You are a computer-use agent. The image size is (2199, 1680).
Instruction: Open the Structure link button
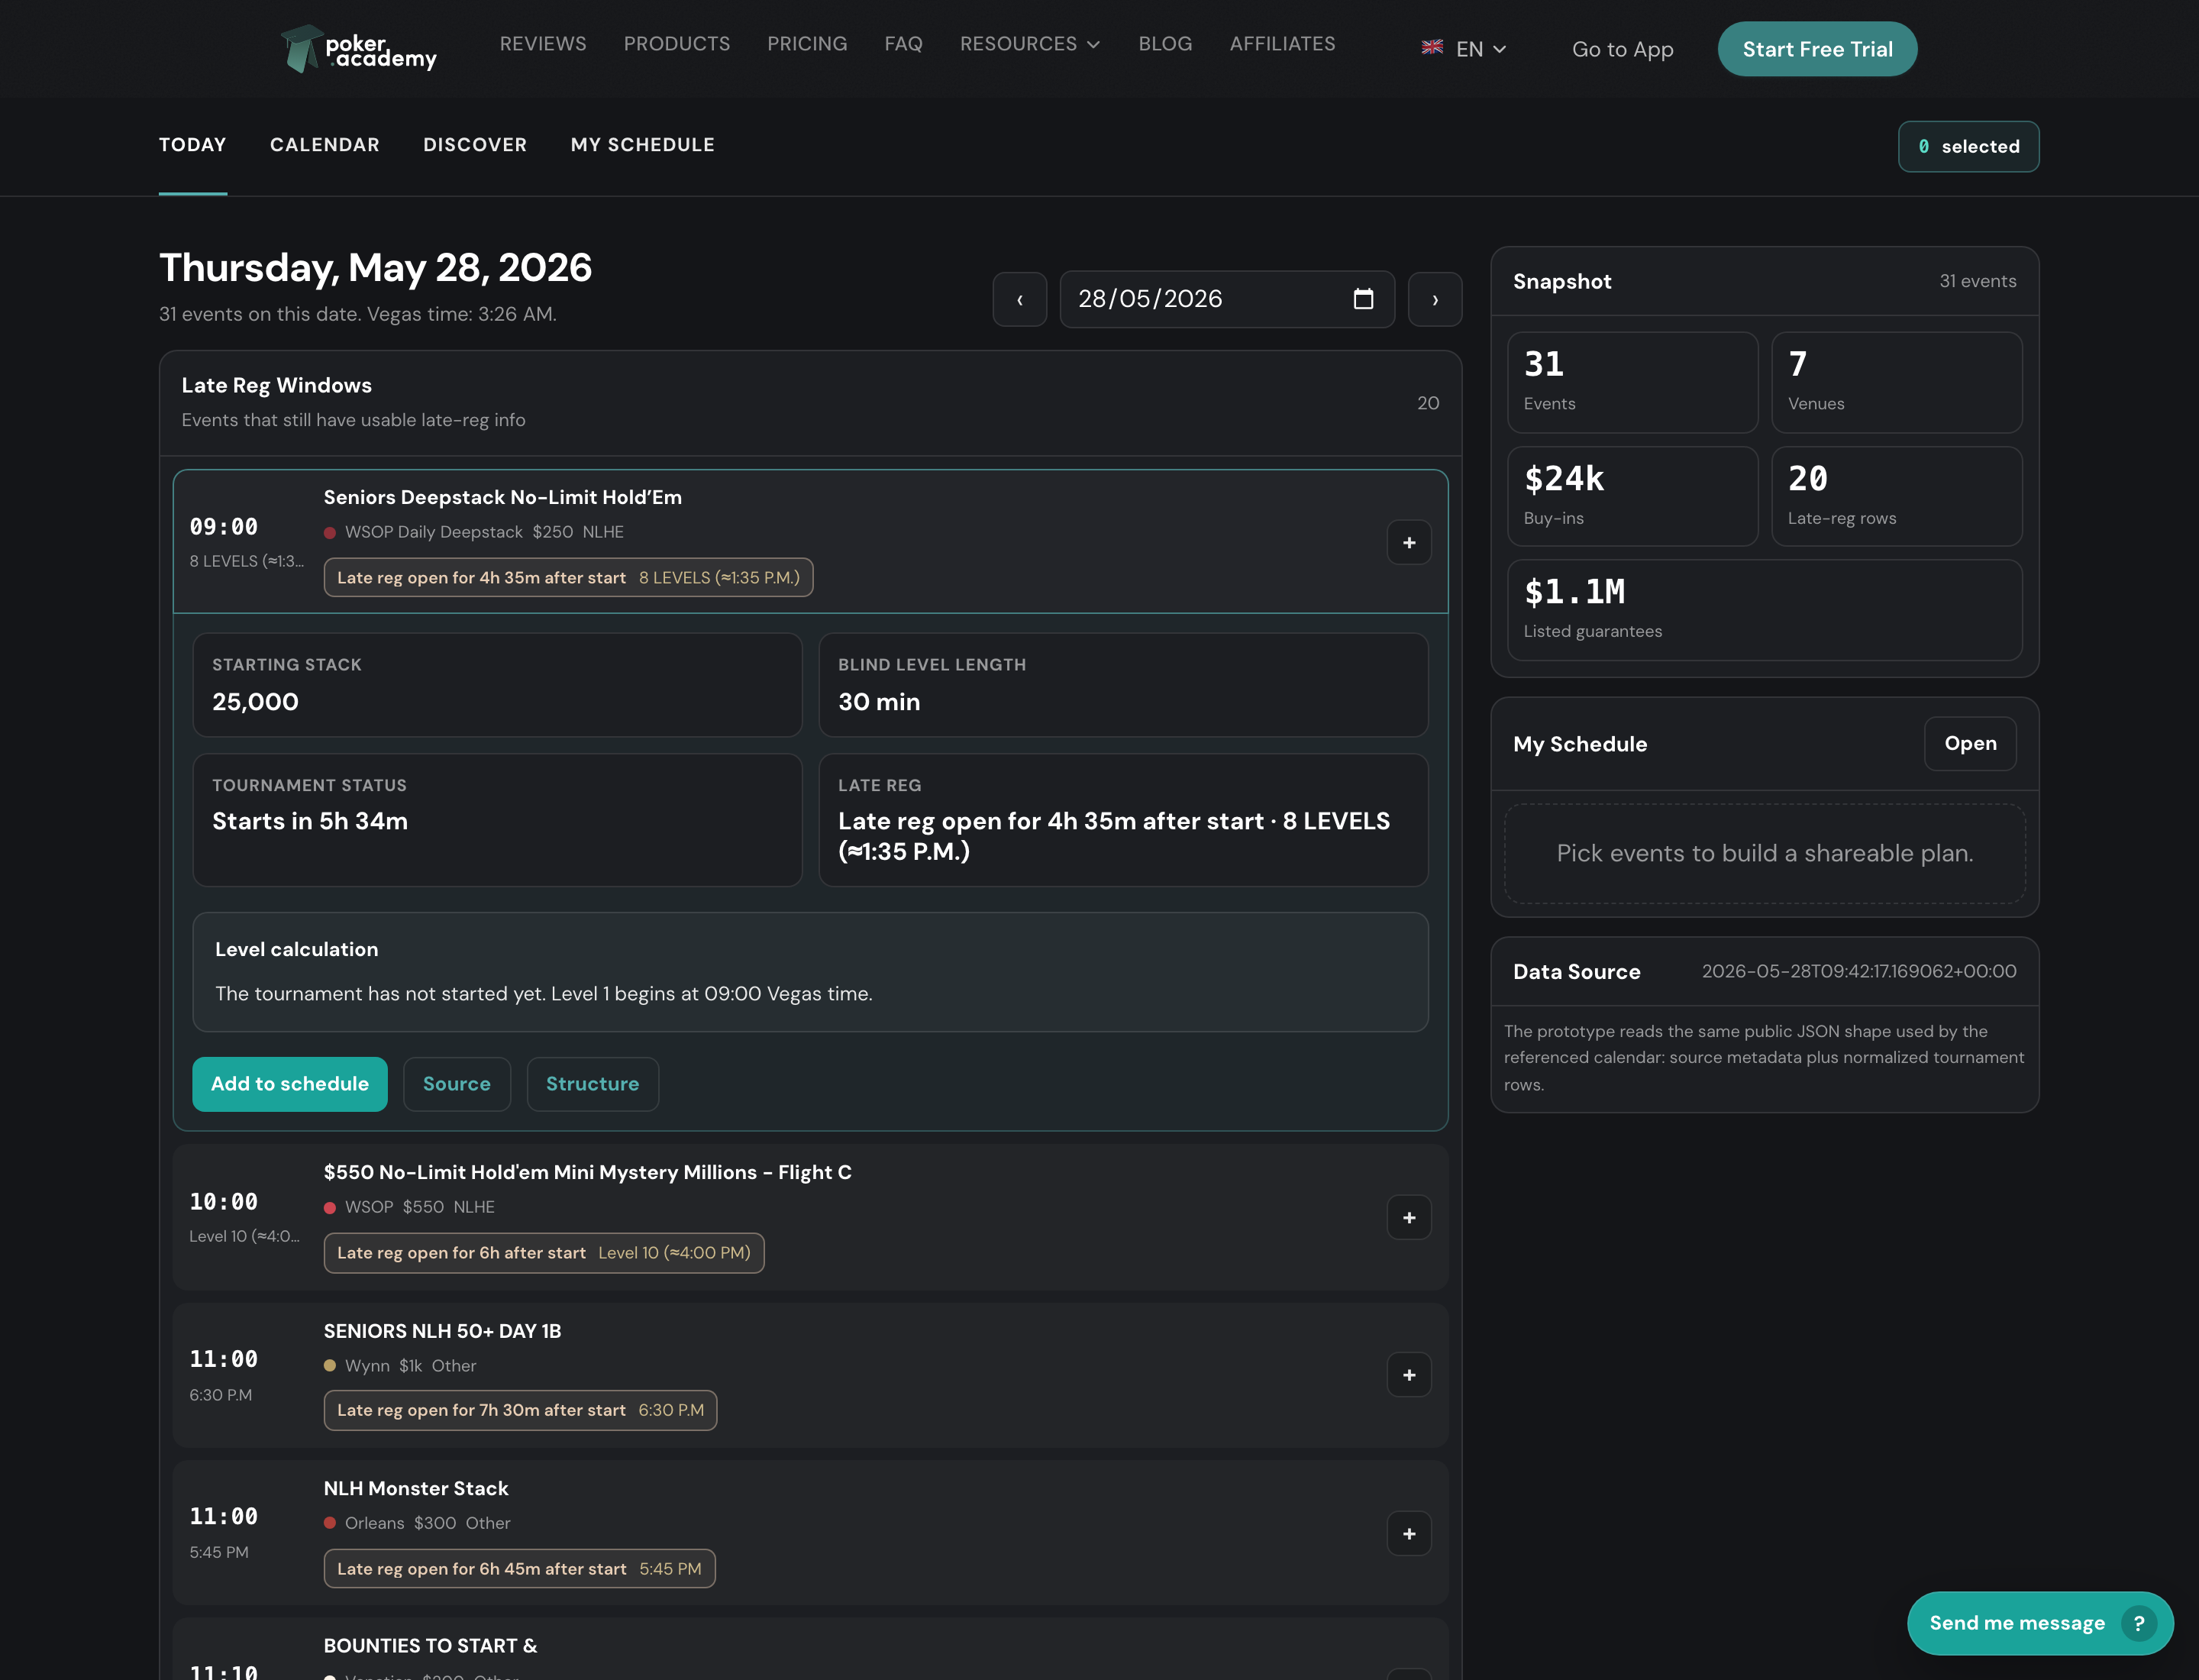point(593,1084)
